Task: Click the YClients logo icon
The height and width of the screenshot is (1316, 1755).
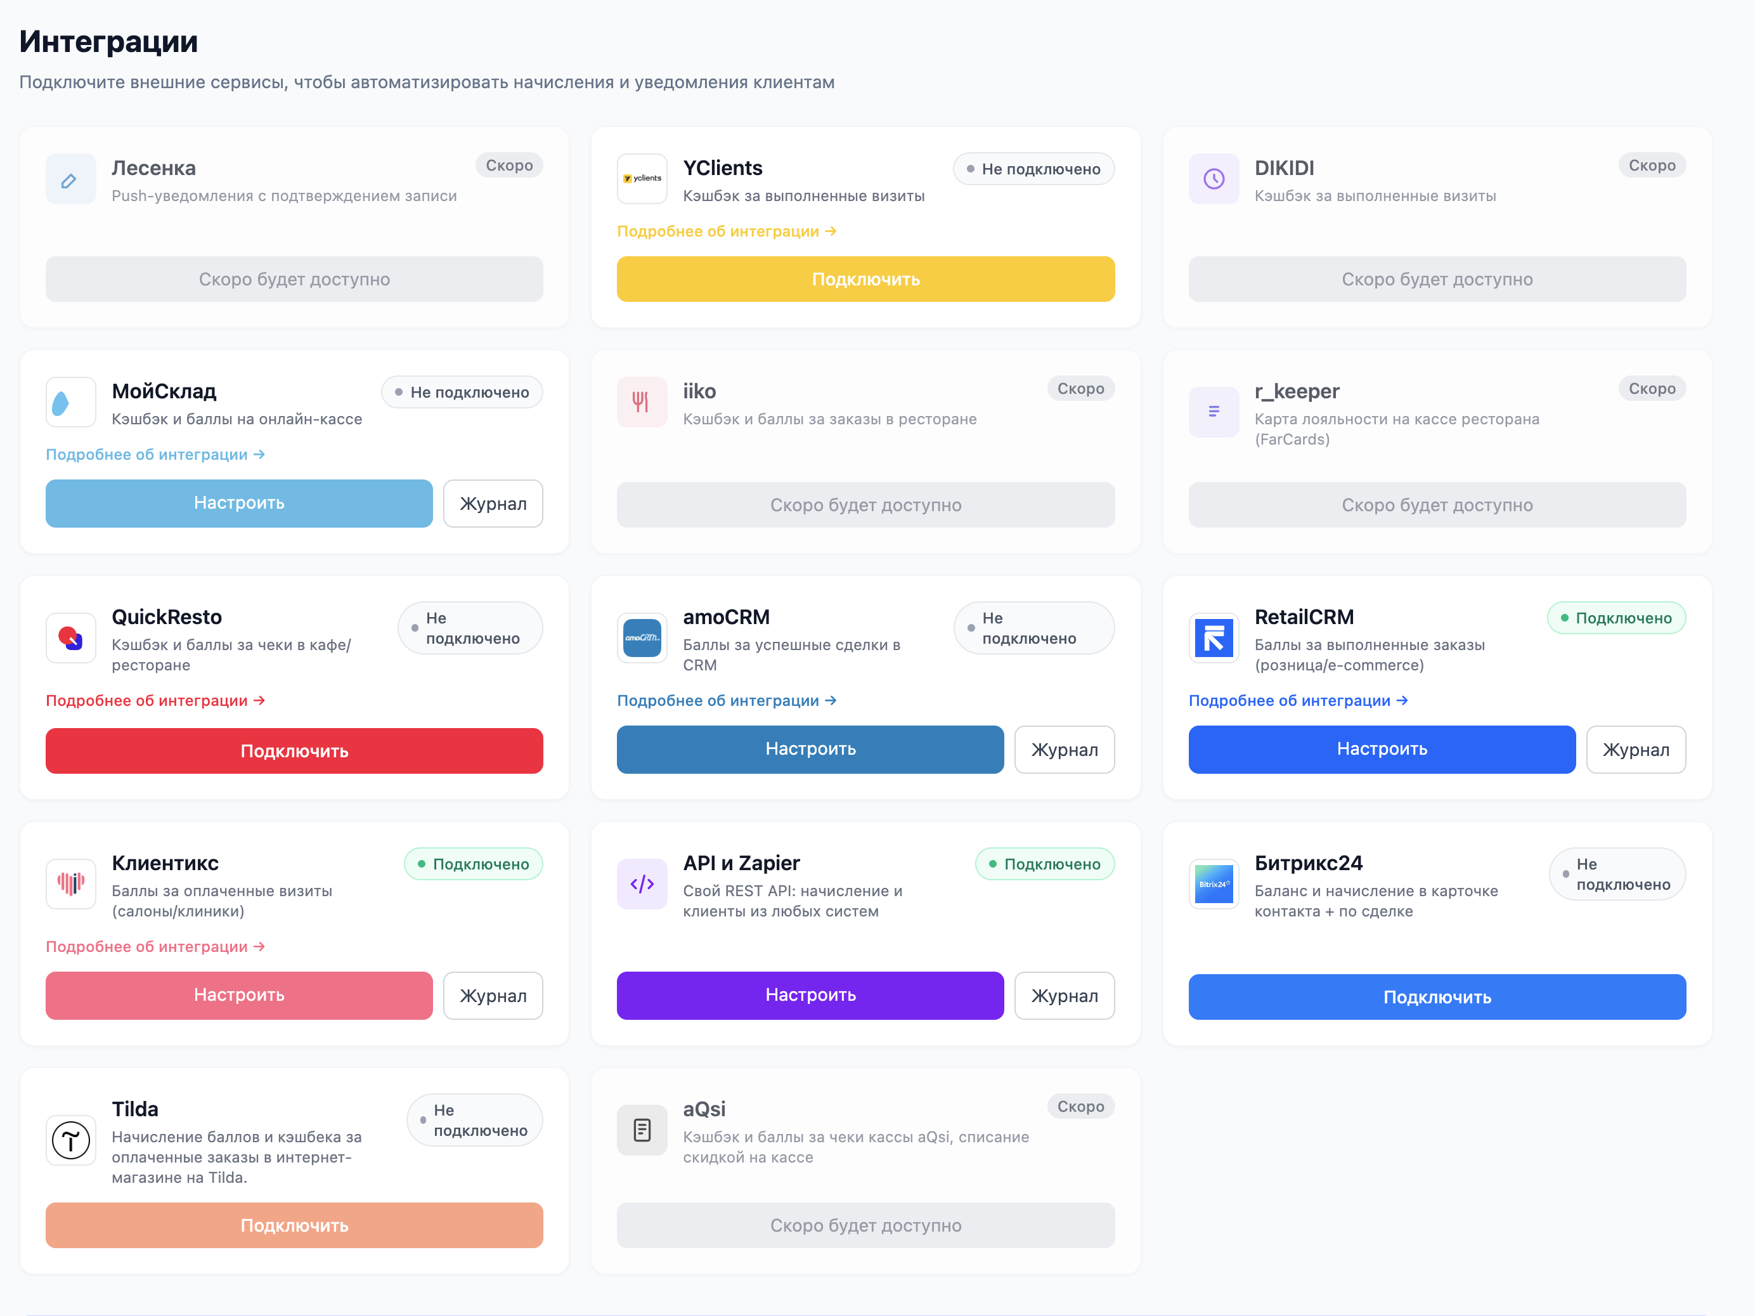Action: (642, 179)
